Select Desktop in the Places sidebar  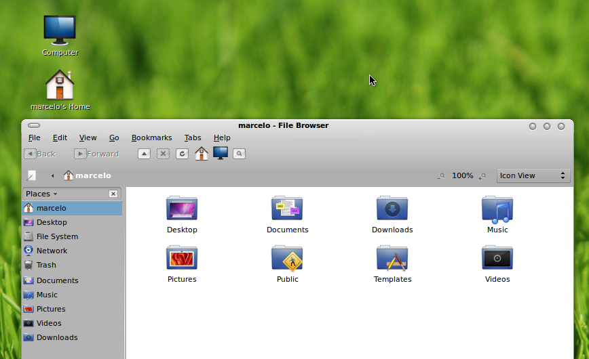pyautogui.click(x=72, y=222)
